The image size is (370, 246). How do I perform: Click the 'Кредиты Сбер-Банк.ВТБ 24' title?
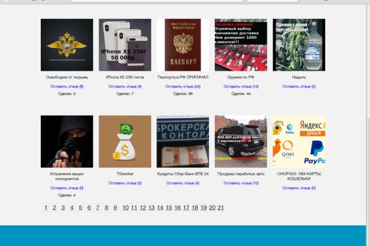[183, 173]
